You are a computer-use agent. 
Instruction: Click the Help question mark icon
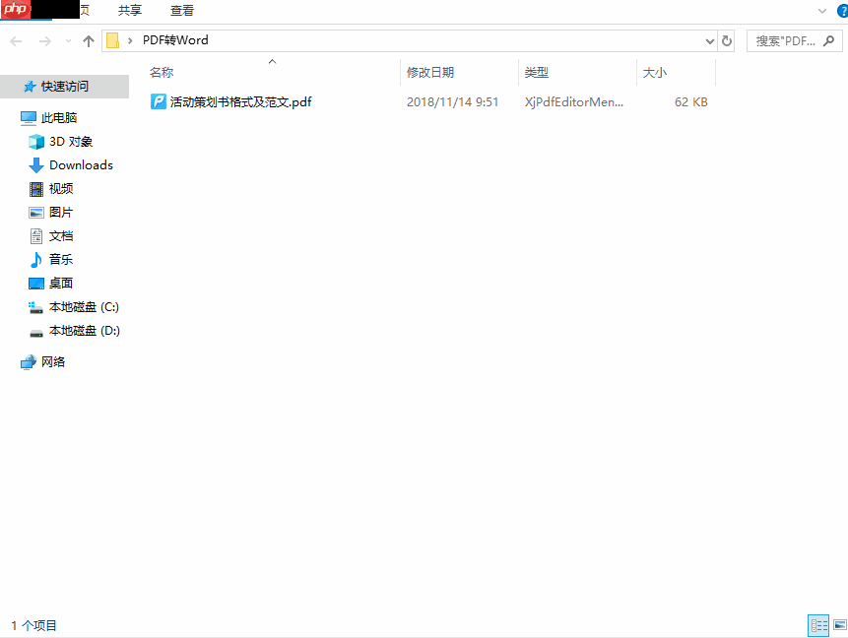pyautogui.click(x=840, y=11)
